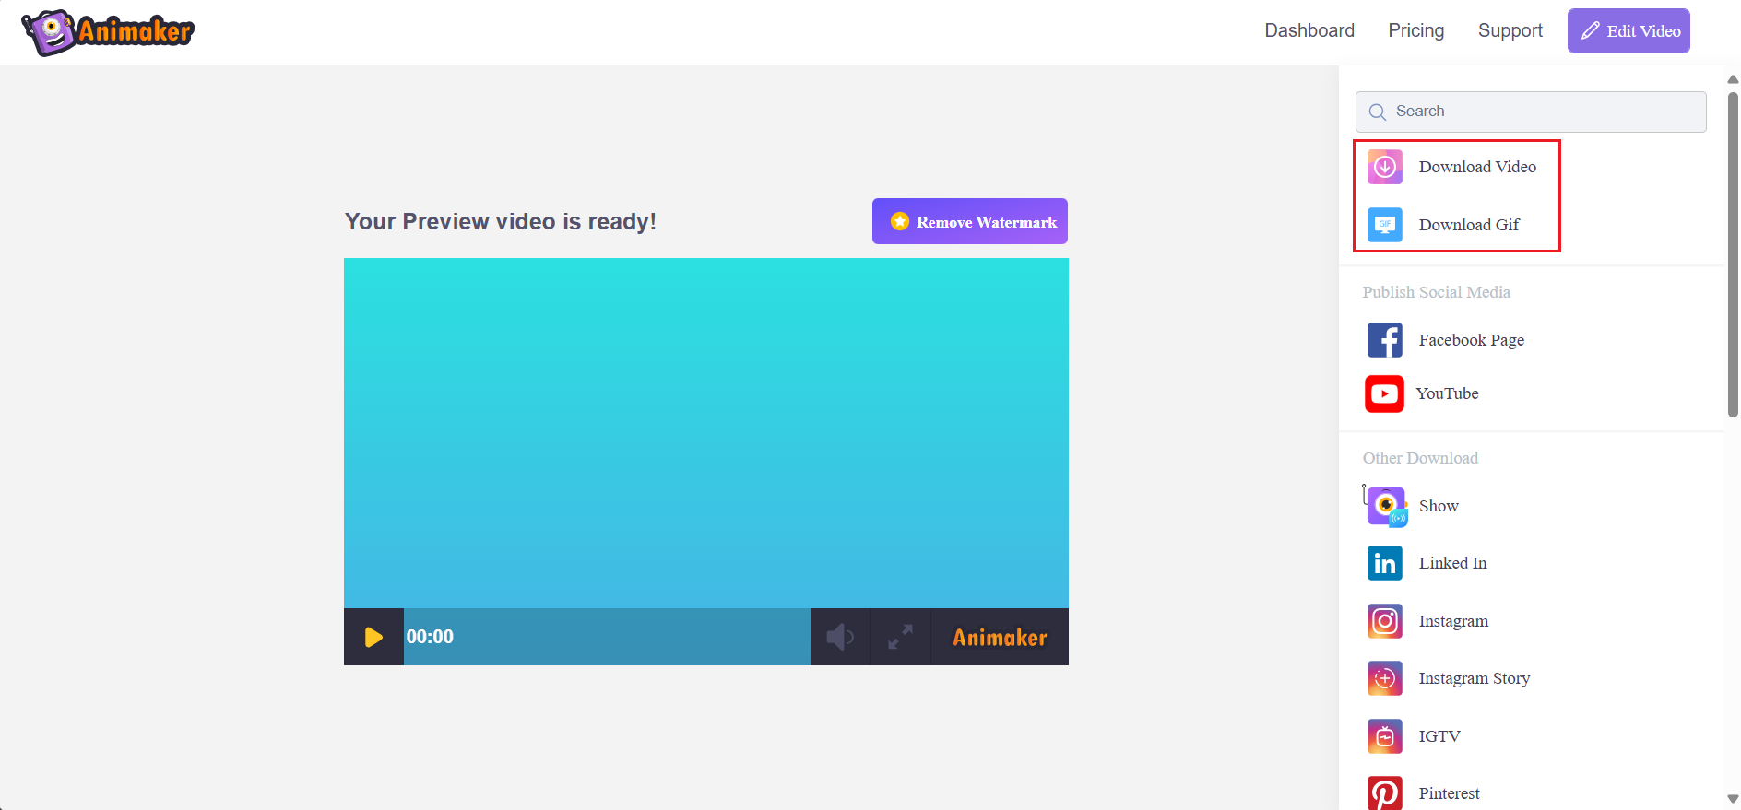Screen dimensions: 1741x810
Task: Open the Support link
Action: click(1510, 30)
